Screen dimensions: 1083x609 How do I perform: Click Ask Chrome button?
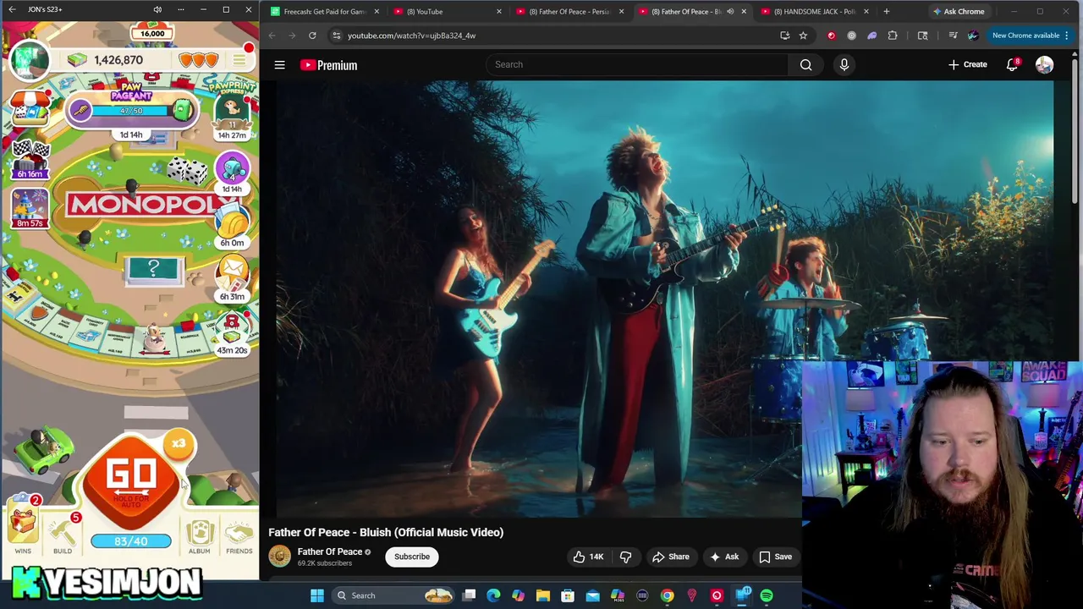959,12
